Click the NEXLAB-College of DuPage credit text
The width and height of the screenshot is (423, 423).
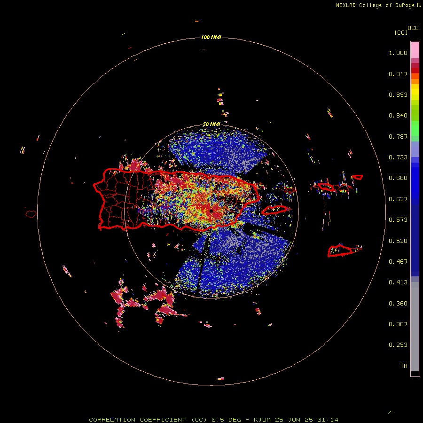(375, 5)
